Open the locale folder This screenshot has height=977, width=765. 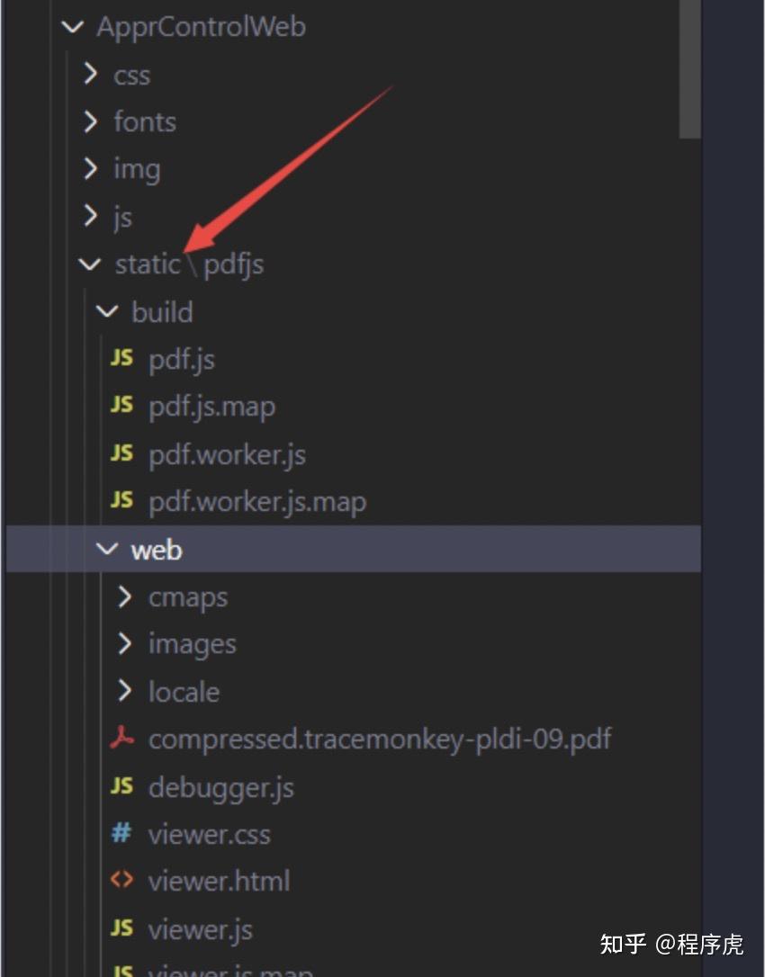pos(184,692)
